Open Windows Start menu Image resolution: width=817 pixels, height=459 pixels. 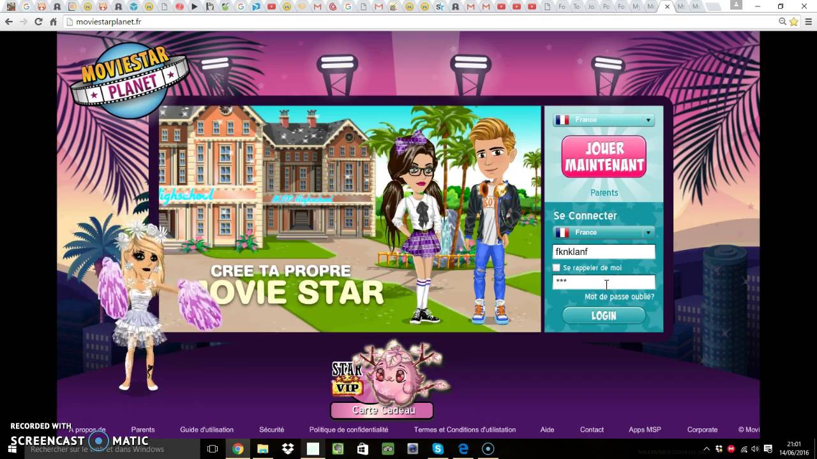point(11,449)
